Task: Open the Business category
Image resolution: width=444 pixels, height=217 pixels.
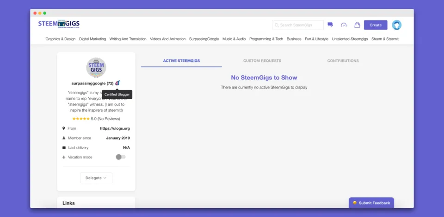Action: click(x=294, y=39)
